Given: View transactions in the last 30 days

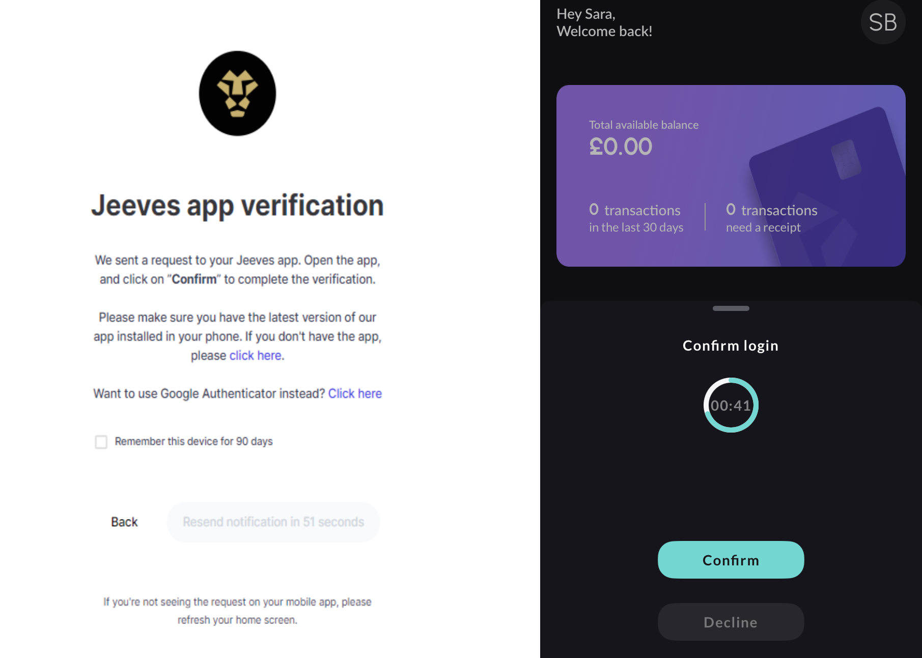Looking at the screenshot, I should pos(636,218).
